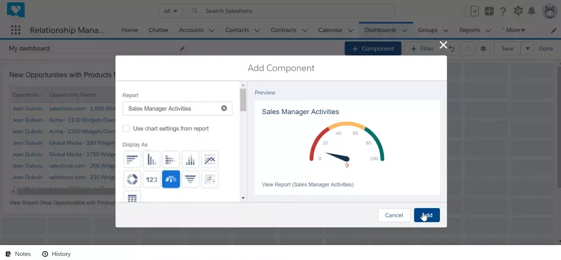This screenshot has height=260, width=561.
Task: Open the favorites list dropdown arrow
Action: coord(475,11)
